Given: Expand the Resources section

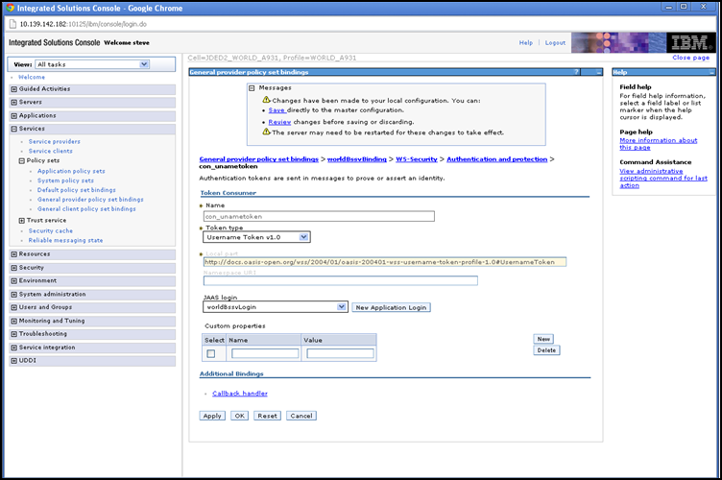Looking at the screenshot, I should click(14, 254).
